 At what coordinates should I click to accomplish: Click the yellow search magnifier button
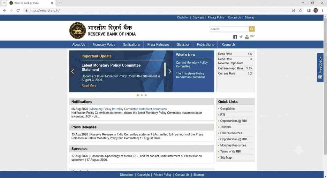[252, 29]
